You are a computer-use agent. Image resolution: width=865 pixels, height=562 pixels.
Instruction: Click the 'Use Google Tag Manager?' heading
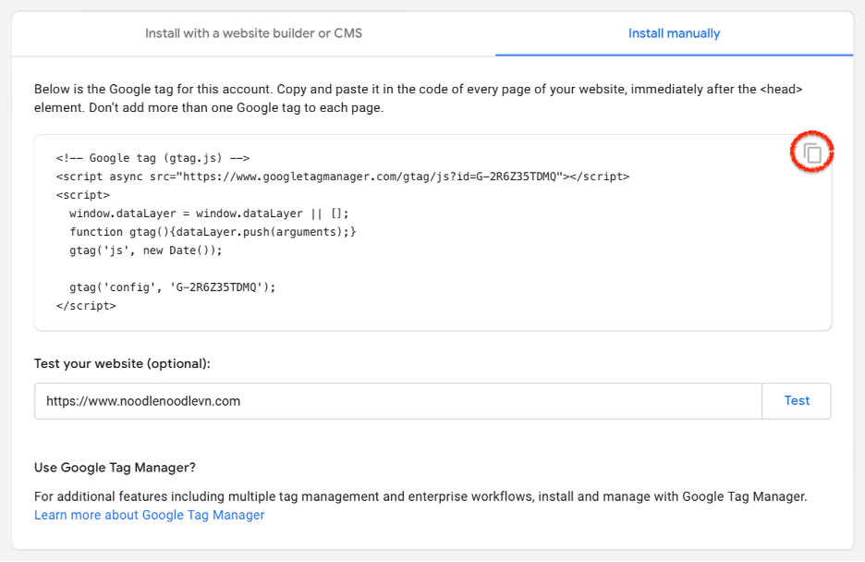[115, 468]
